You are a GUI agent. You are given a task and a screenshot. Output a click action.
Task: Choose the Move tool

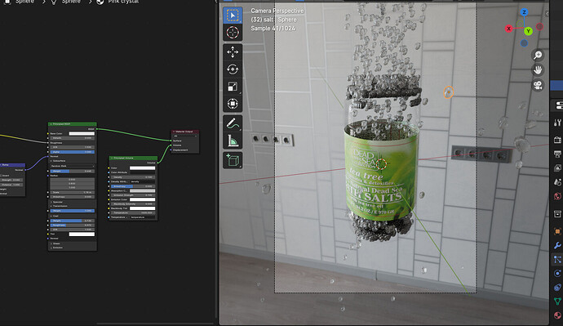pos(233,52)
